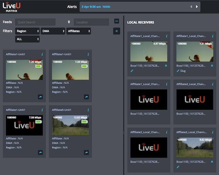Screen dimensions: 219x175
Task: Clear filters with the X button
Action: tap(117, 31)
